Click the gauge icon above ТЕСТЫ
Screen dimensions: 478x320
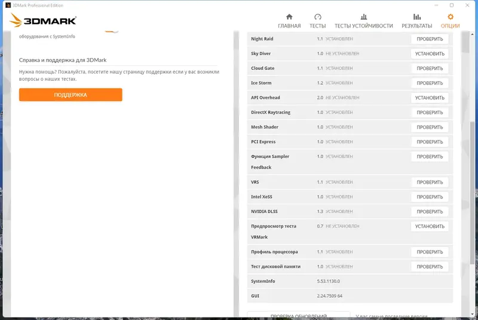pyautogui.click(x=318, y=17)
